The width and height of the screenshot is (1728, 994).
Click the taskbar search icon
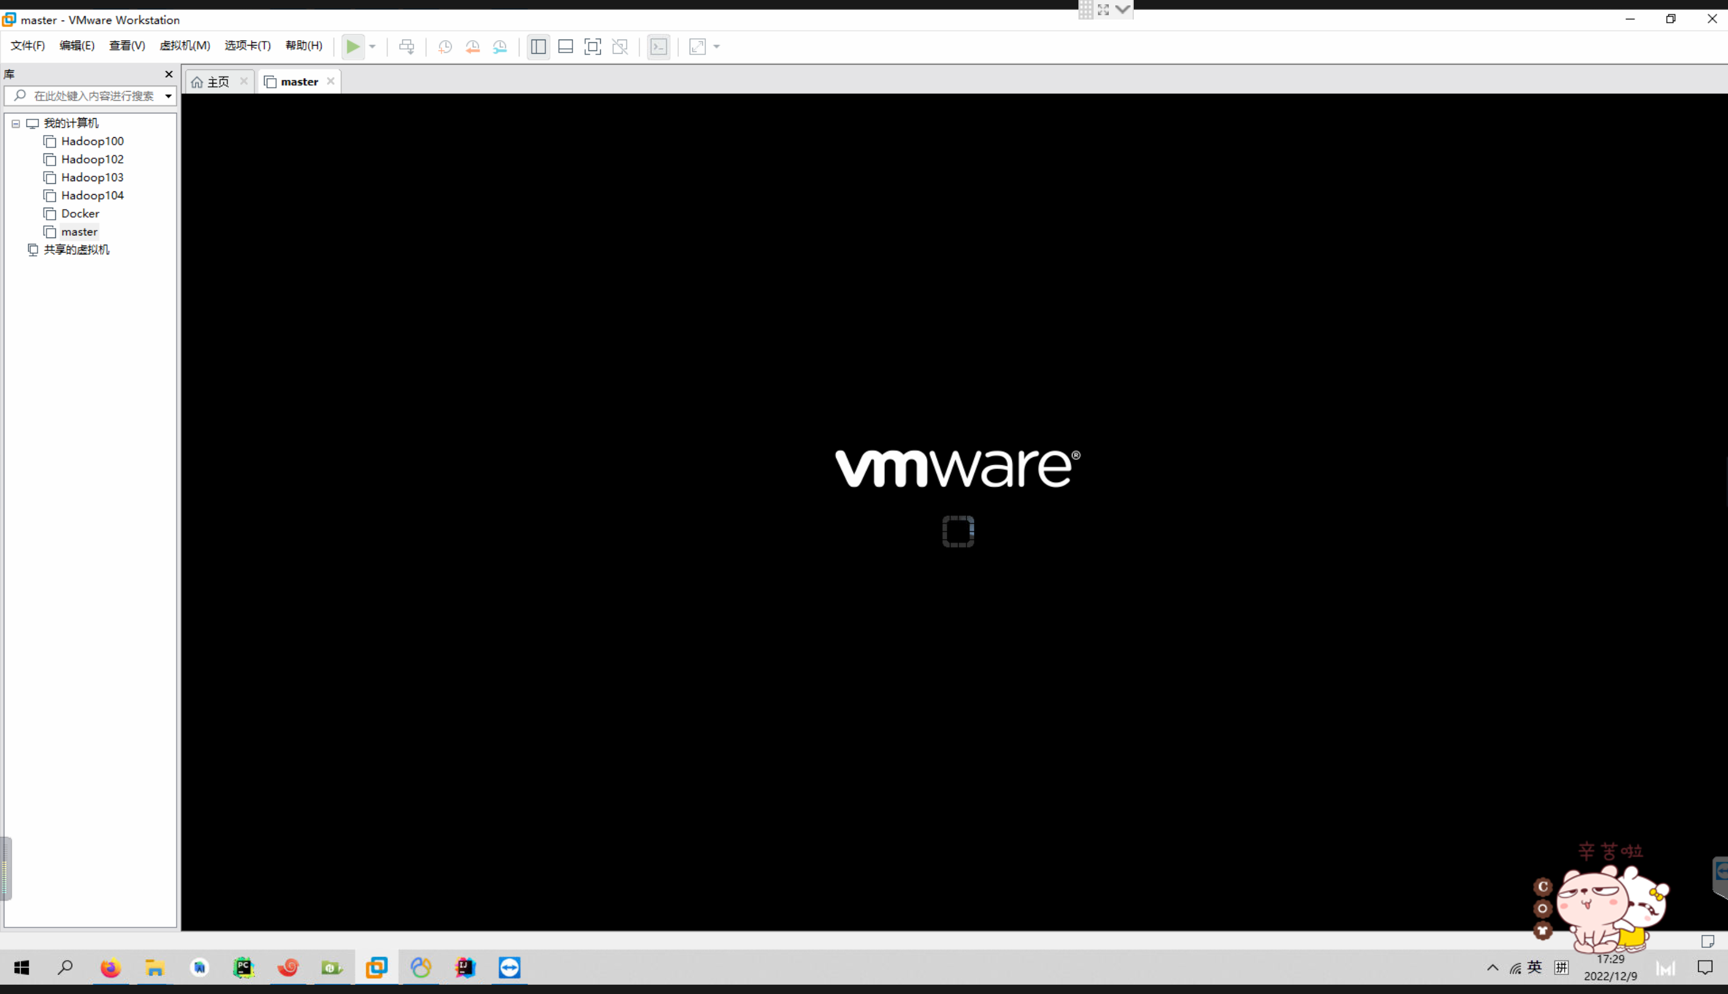click(x=66, y=967)
